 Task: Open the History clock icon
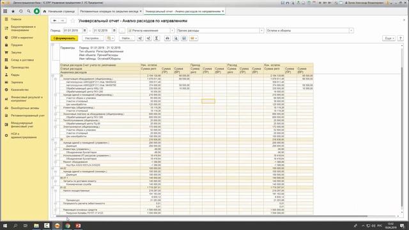21,11
